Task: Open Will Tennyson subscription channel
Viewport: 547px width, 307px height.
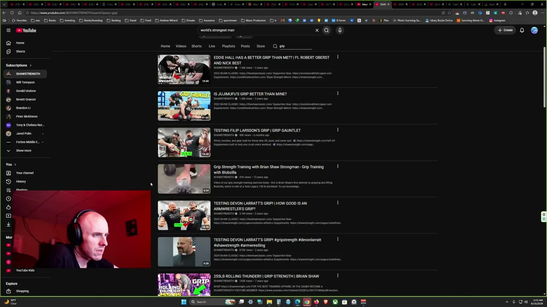Action: click(25, 82)
